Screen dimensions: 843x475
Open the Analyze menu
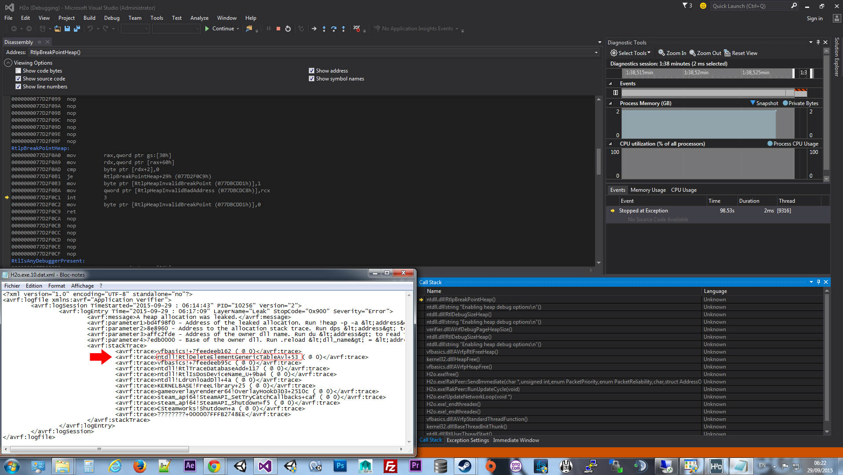coord(199,18)
